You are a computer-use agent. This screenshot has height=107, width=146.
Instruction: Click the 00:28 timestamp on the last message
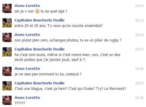click(140, 98)
